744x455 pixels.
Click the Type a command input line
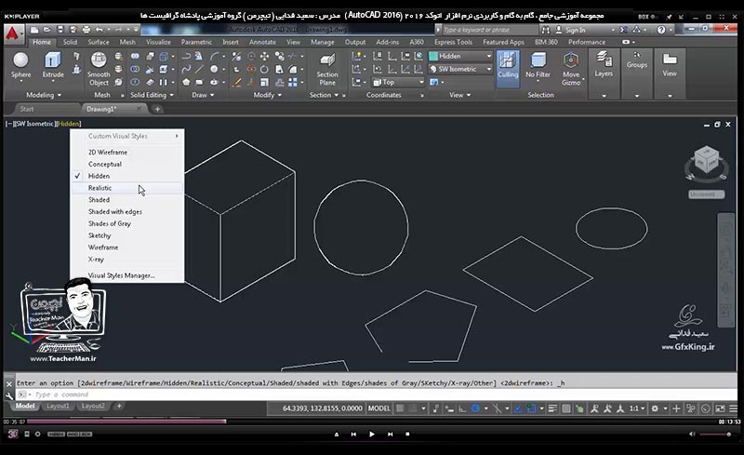(x=375, y=395)
